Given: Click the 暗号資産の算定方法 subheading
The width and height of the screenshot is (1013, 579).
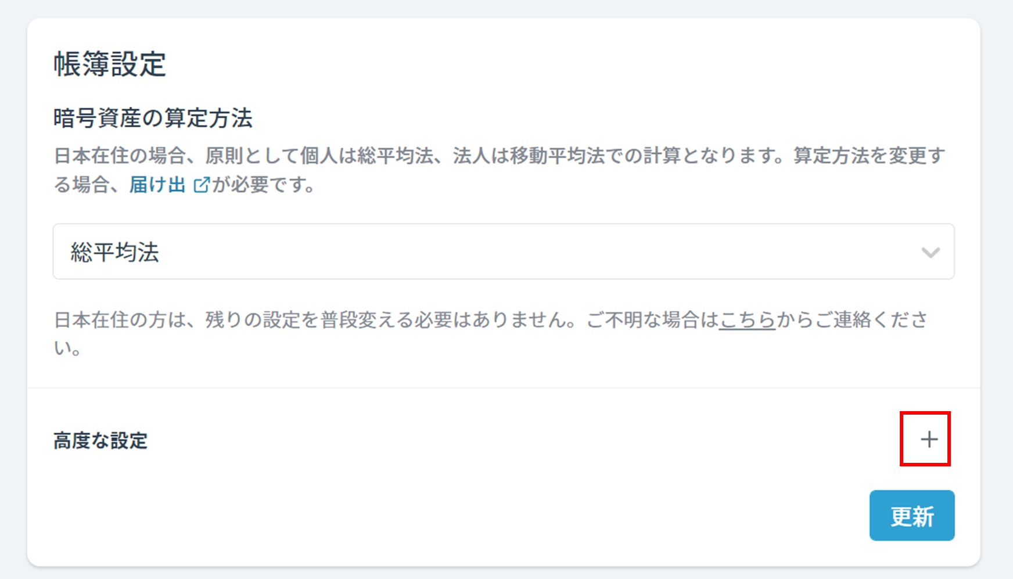Looking at the screenshot, I should coord(153,118).
